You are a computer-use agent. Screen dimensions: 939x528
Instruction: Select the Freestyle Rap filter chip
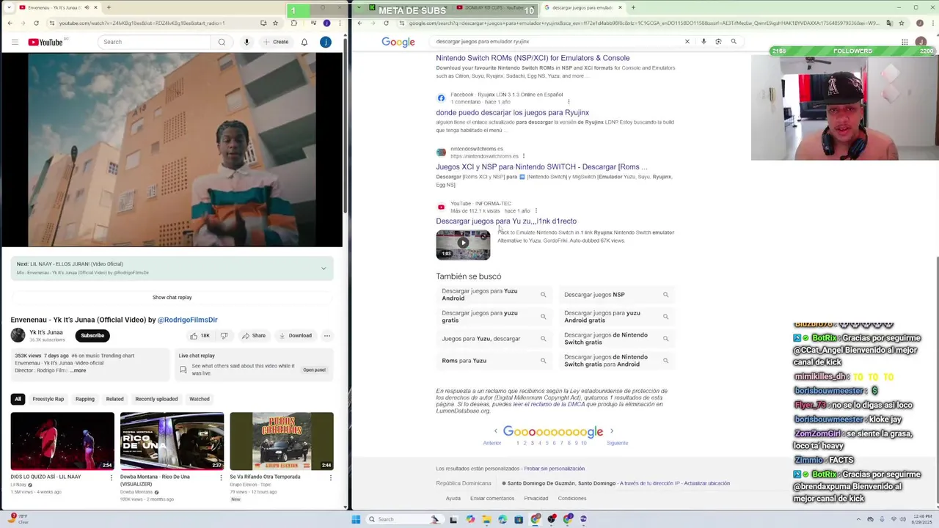point(48,399)
